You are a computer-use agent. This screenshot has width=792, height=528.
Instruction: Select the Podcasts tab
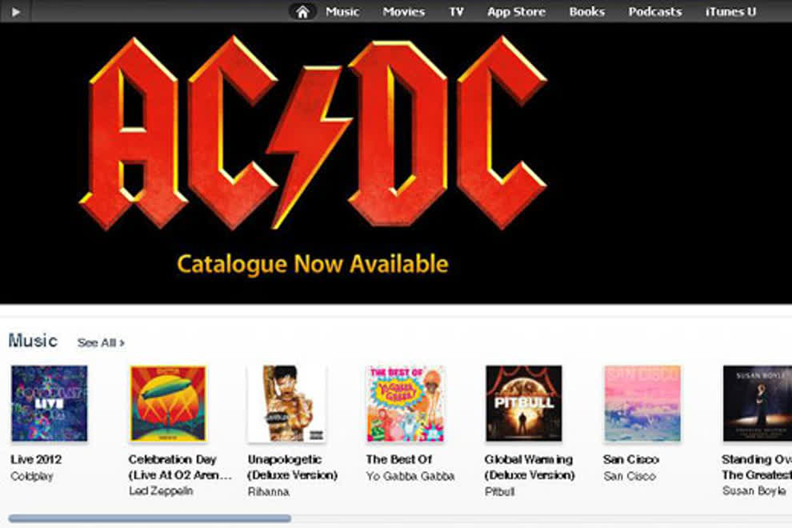click(x=654, y=12)
